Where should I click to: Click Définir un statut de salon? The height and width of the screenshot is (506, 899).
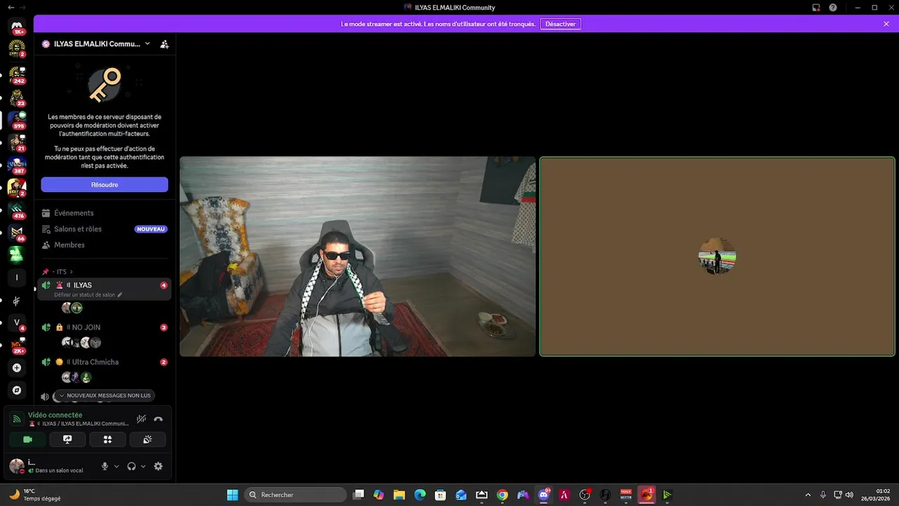tap(88, 295)
